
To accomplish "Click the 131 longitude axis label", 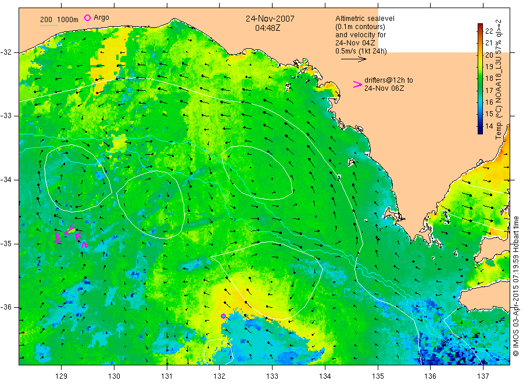I will 167,376.
